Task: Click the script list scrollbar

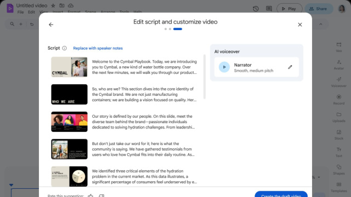Action: [205, 77]
